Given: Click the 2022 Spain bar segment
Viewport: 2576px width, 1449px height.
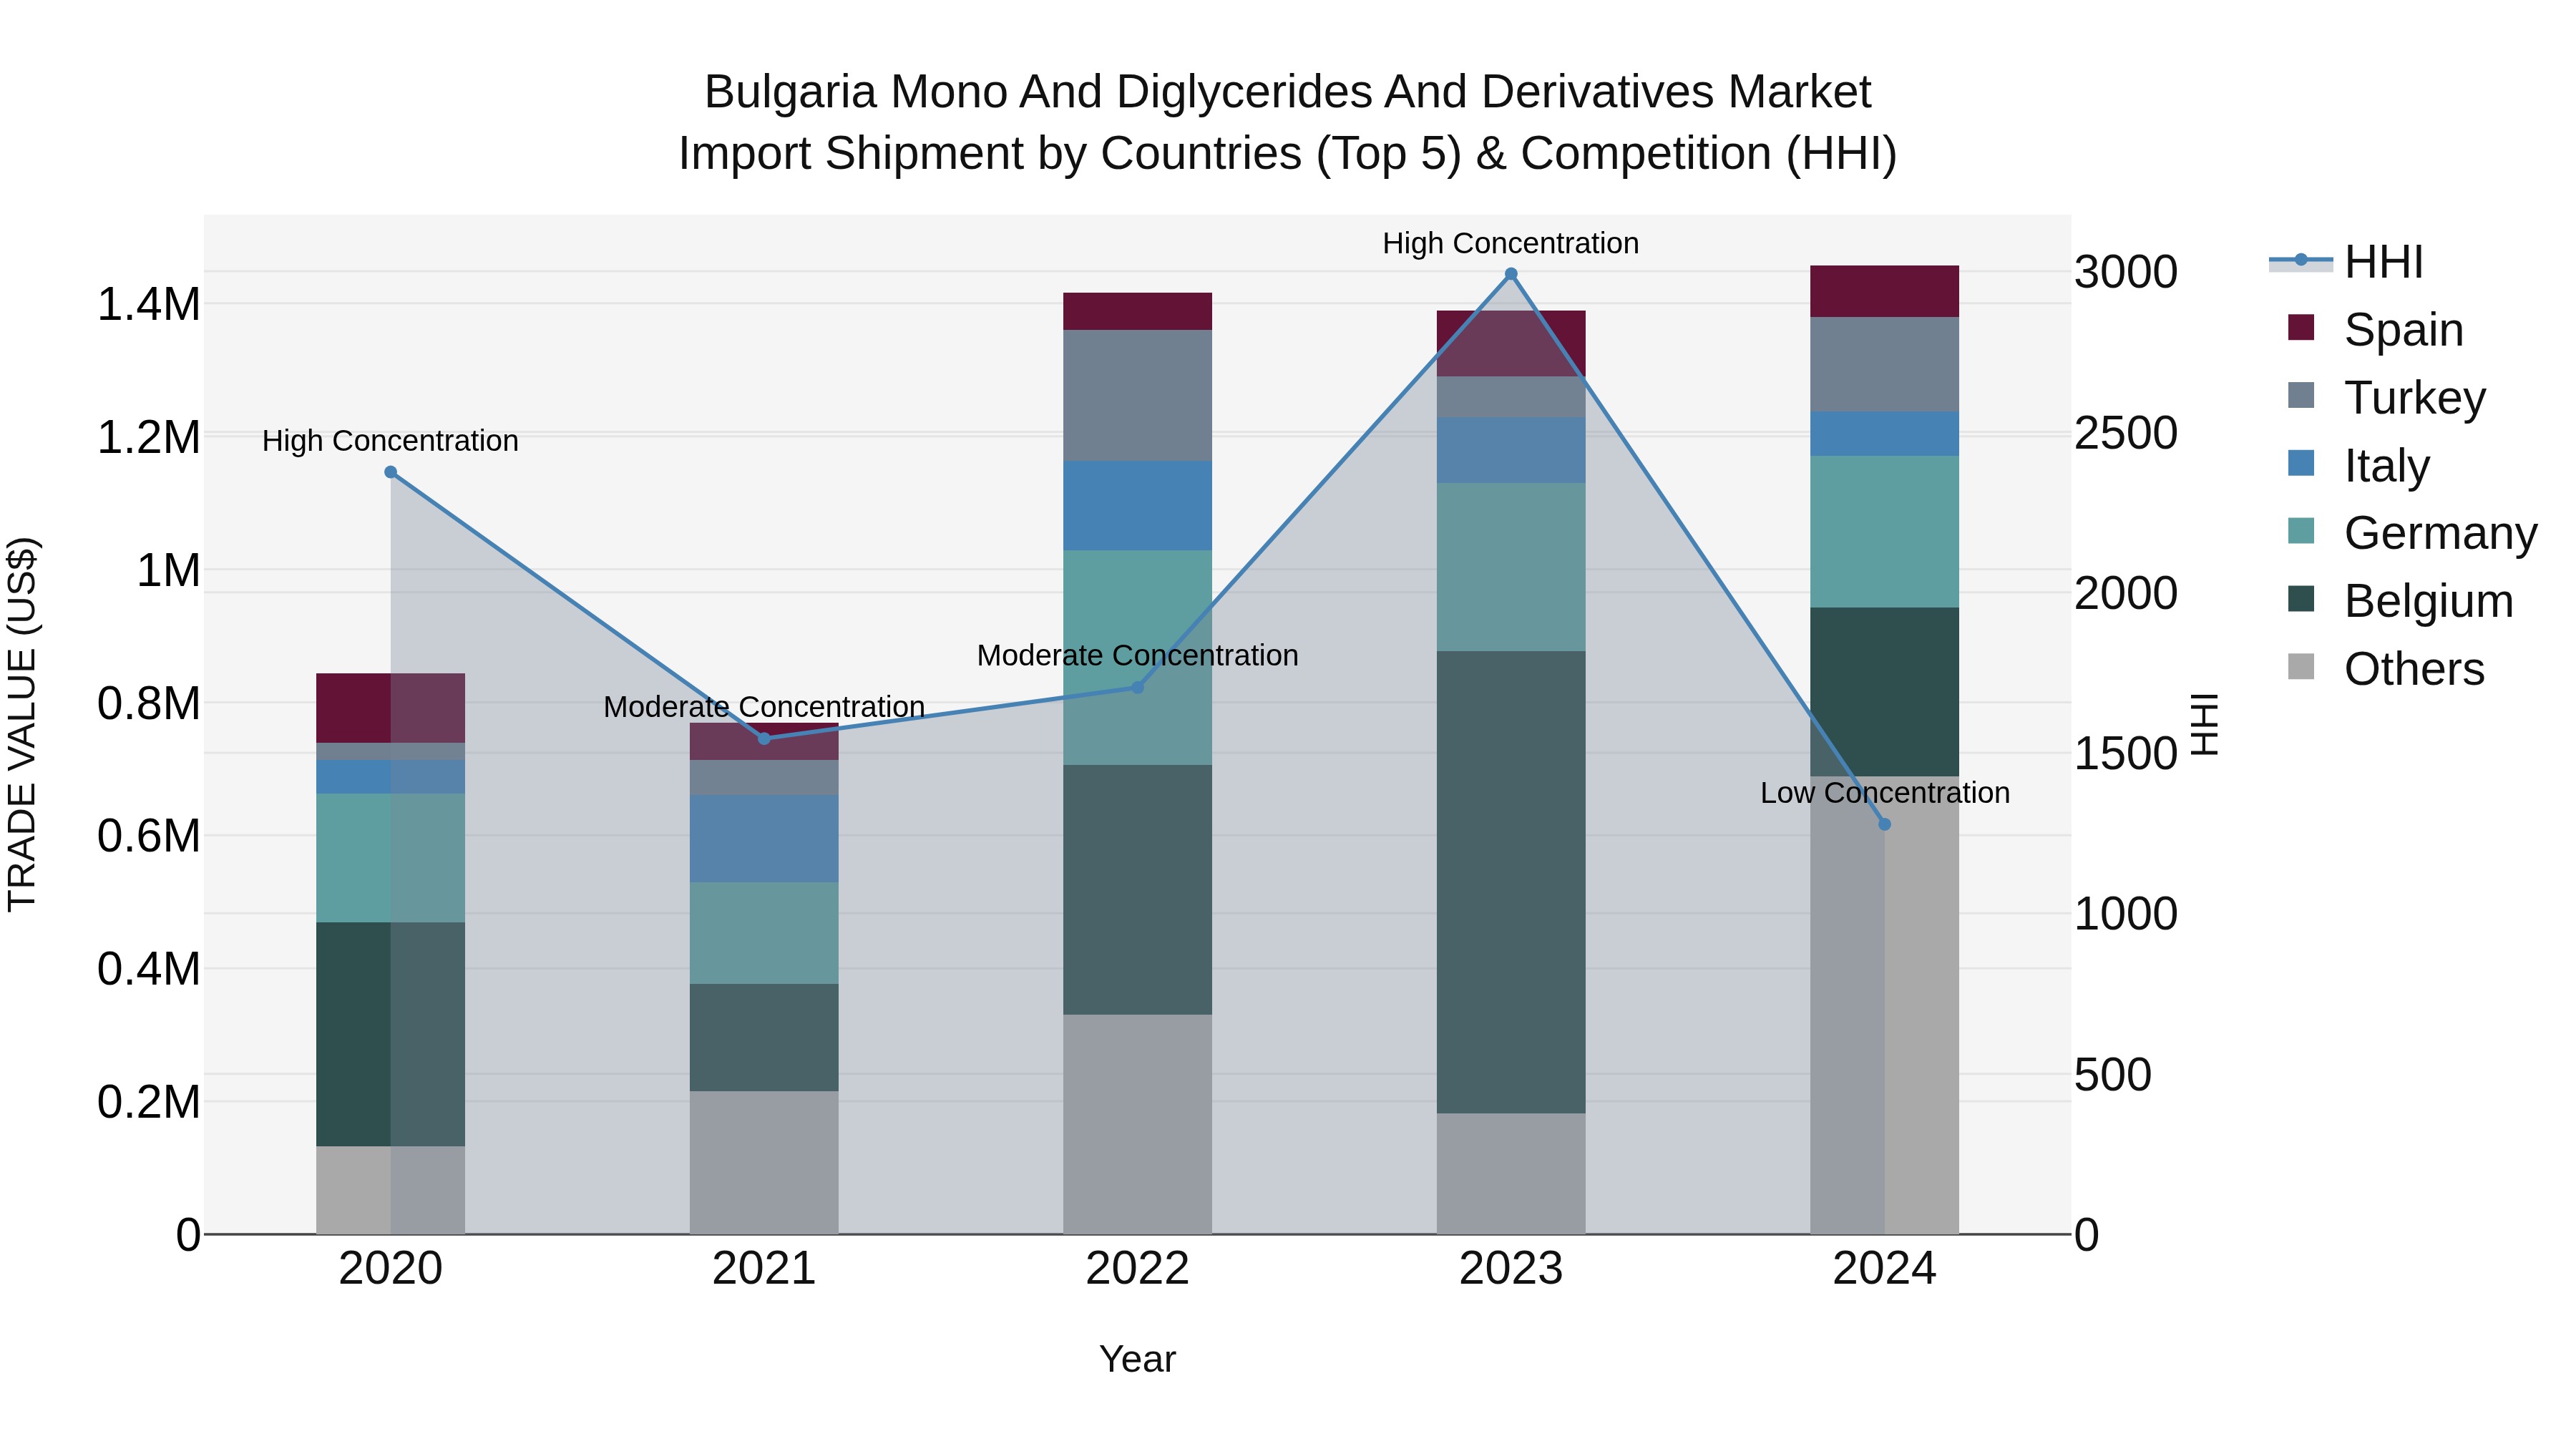Looking at the screenshot, I should pyautogui.click(x=1137, y=311).
